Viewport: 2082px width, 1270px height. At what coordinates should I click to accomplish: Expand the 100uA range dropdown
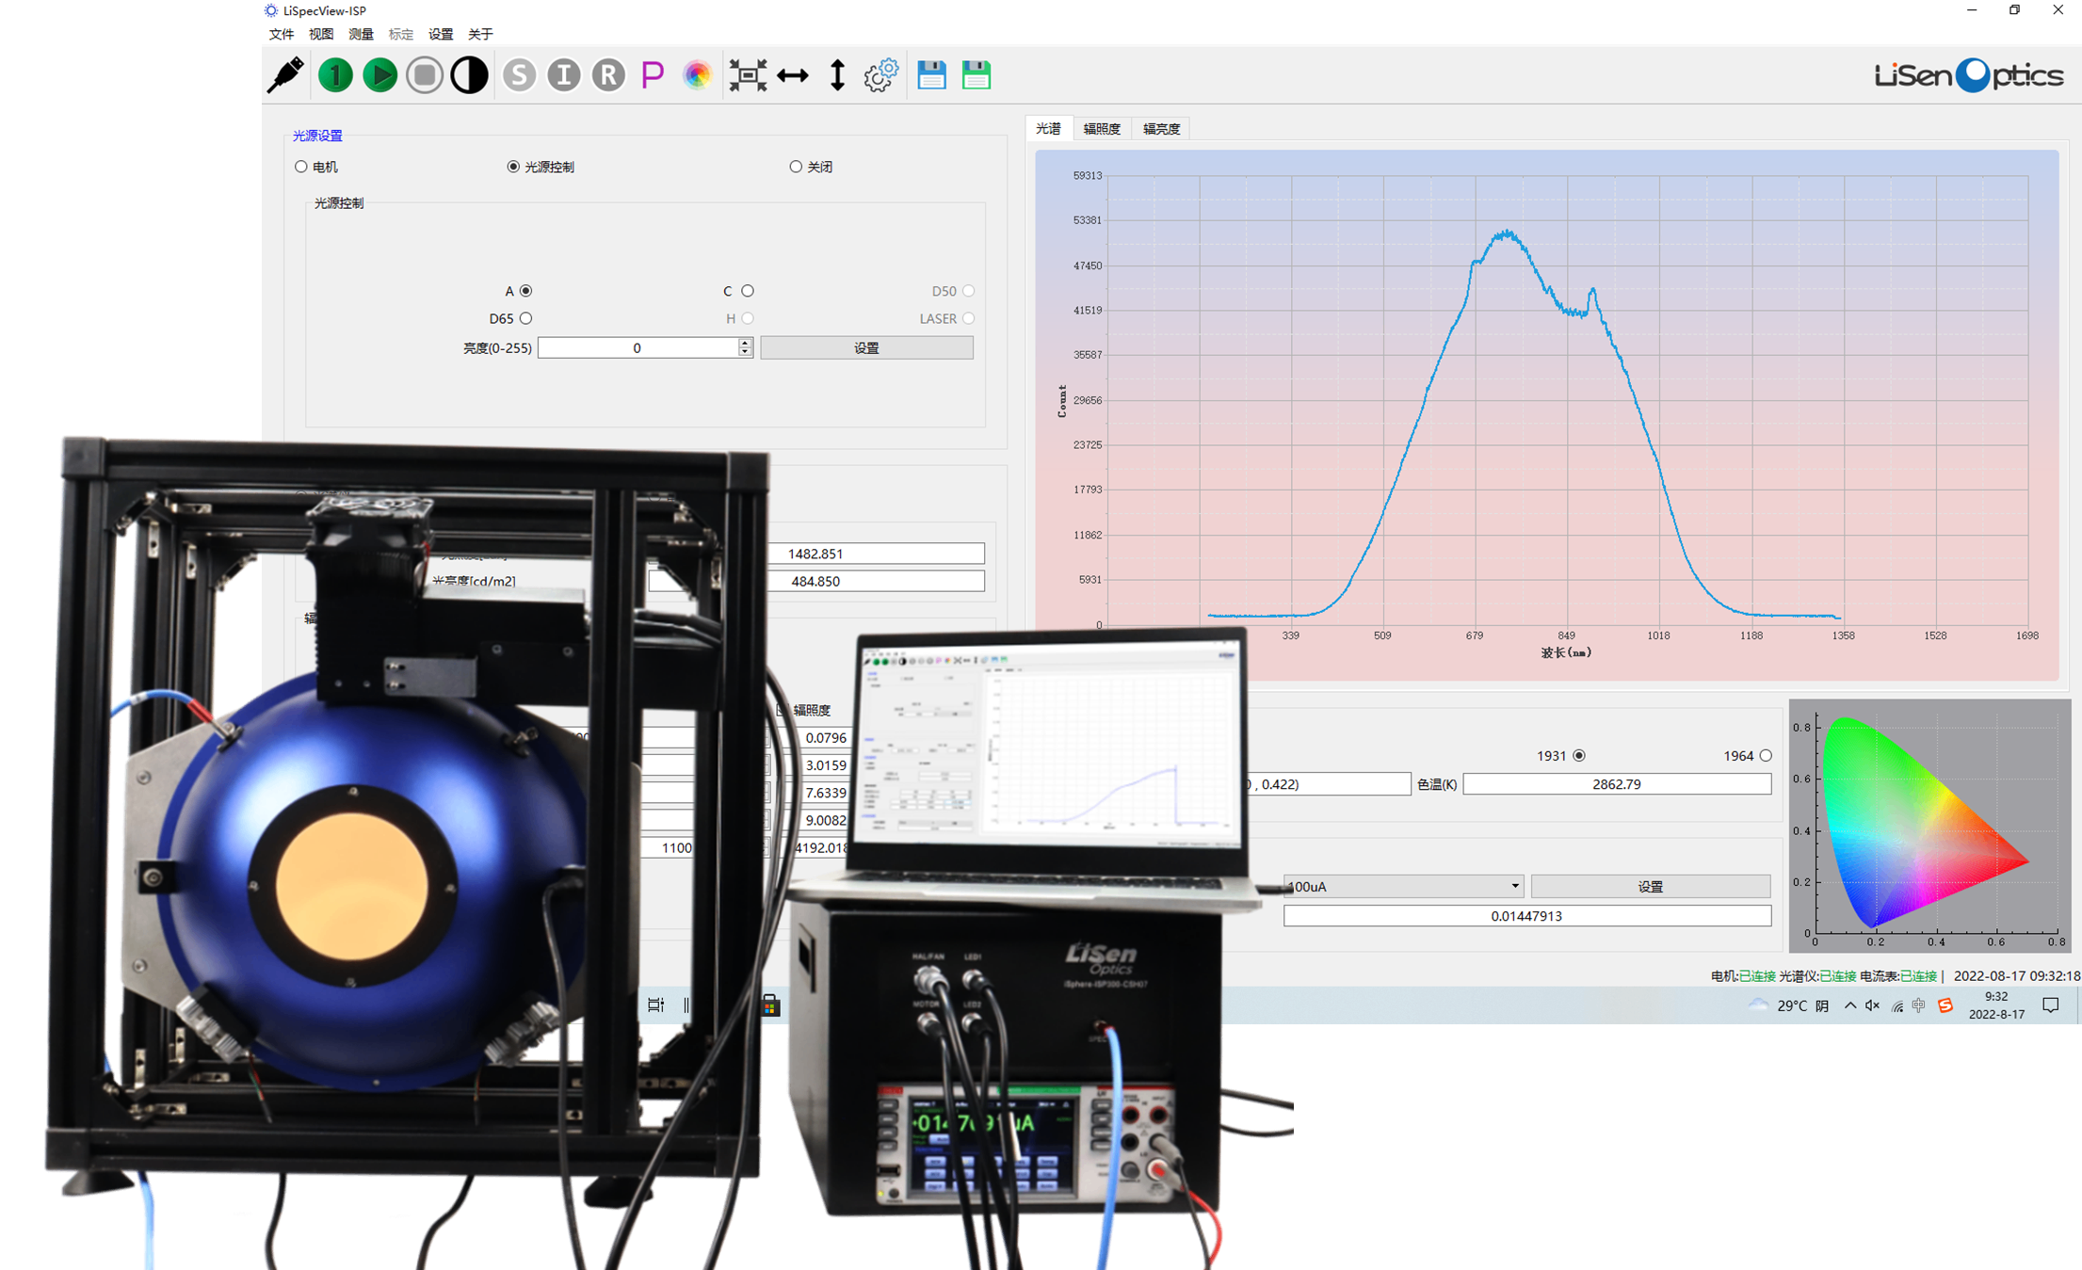tap(1514, 886)
